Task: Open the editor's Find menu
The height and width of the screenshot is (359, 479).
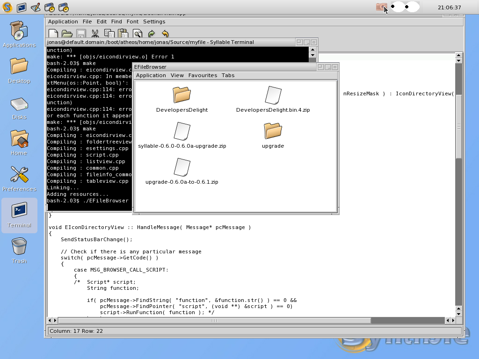Action: tap(116, 22)
